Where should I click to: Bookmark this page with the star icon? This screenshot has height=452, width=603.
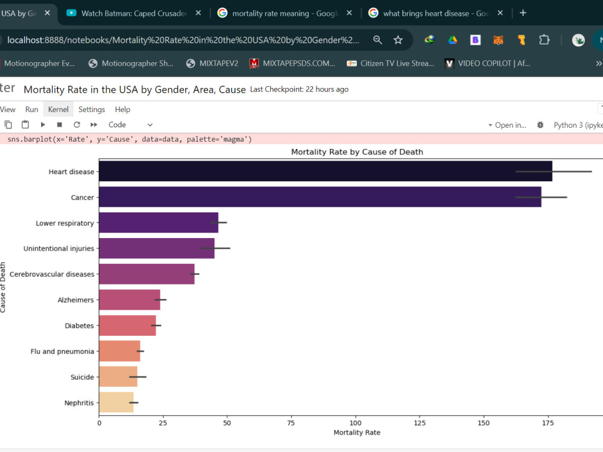point(398,40)
